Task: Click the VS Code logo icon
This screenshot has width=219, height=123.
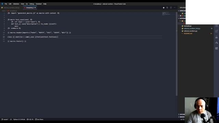Action: pyautogui.click(x=2, y=4)
